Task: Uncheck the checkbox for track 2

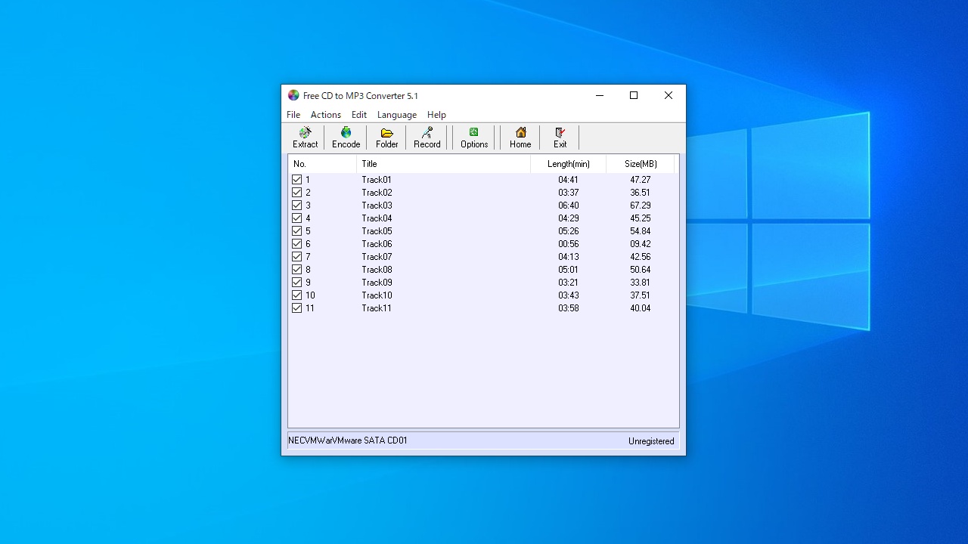Action: pos(296,193)
